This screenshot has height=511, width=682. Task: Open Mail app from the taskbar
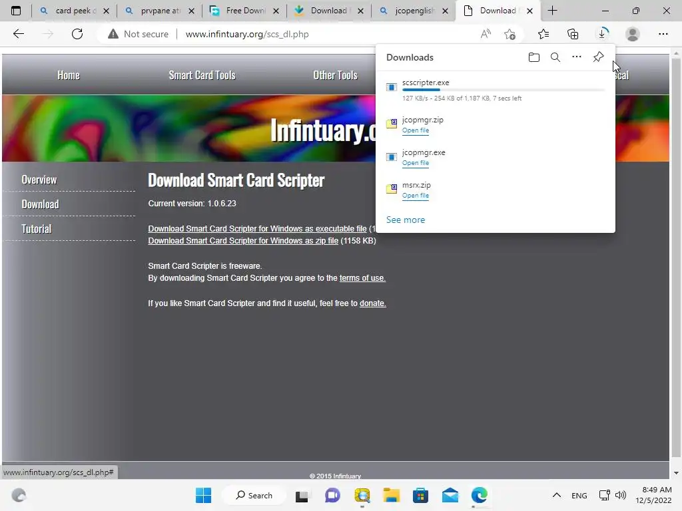tap(450, 495)
